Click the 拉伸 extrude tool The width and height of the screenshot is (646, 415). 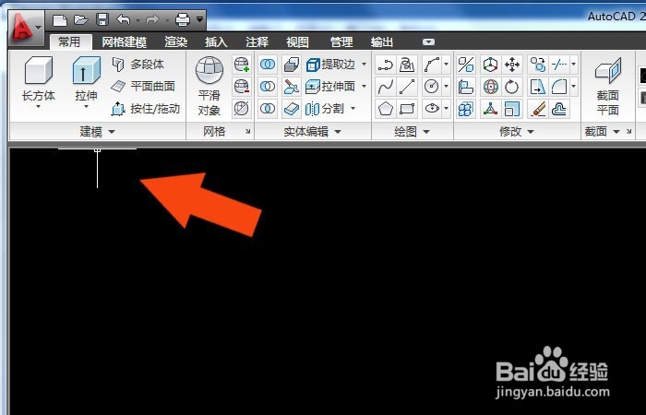pyautogui.click(x=87, y=78)
